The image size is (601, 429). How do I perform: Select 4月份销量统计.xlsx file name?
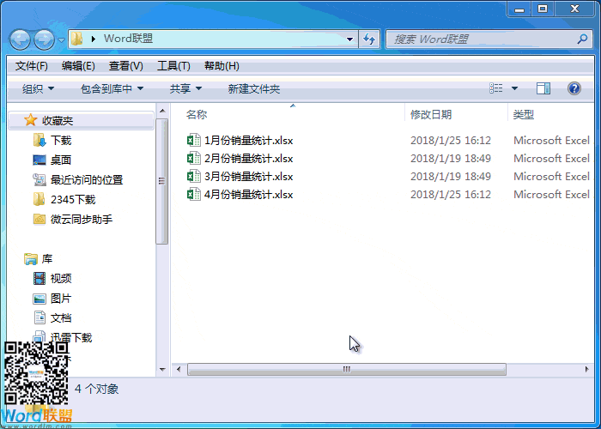(x=248, y=195)
